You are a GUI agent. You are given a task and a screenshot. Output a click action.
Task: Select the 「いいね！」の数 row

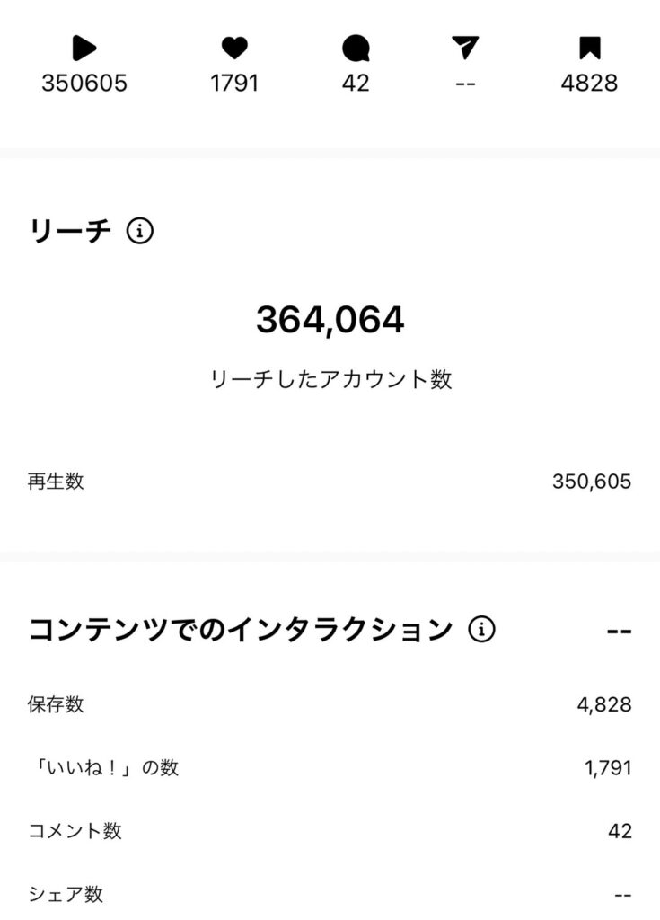coord(330,767)
